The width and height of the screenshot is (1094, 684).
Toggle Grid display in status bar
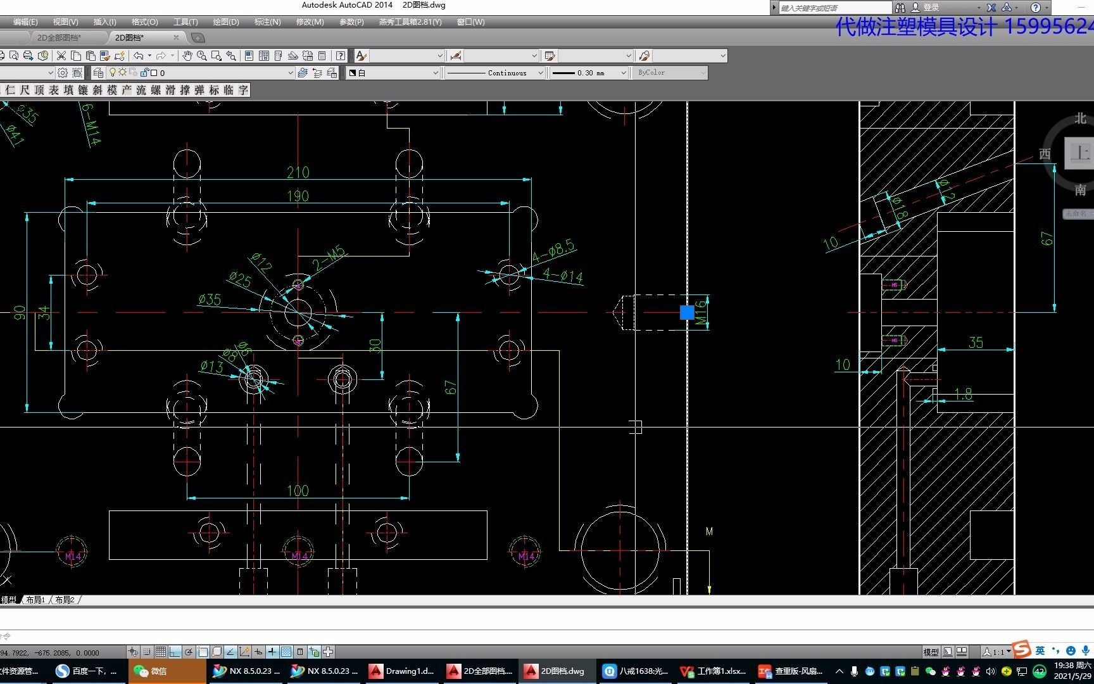click(x=161, y=652)
